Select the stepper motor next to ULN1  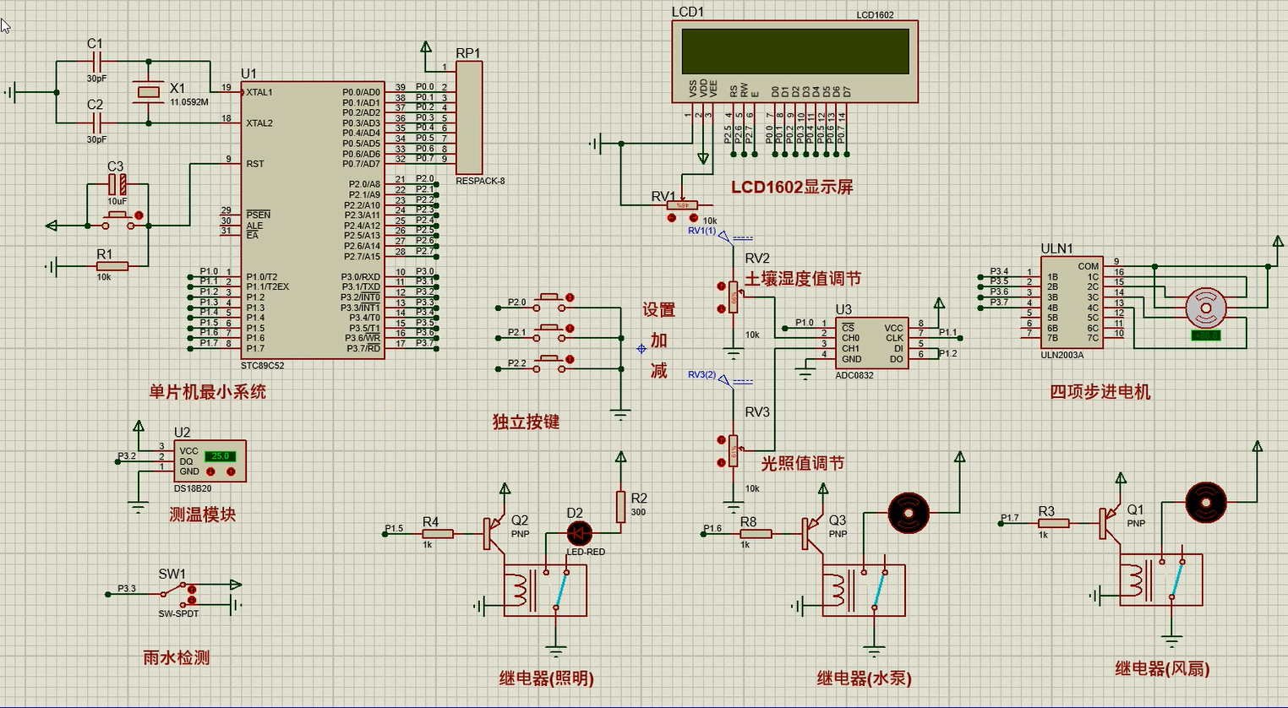1204,308
